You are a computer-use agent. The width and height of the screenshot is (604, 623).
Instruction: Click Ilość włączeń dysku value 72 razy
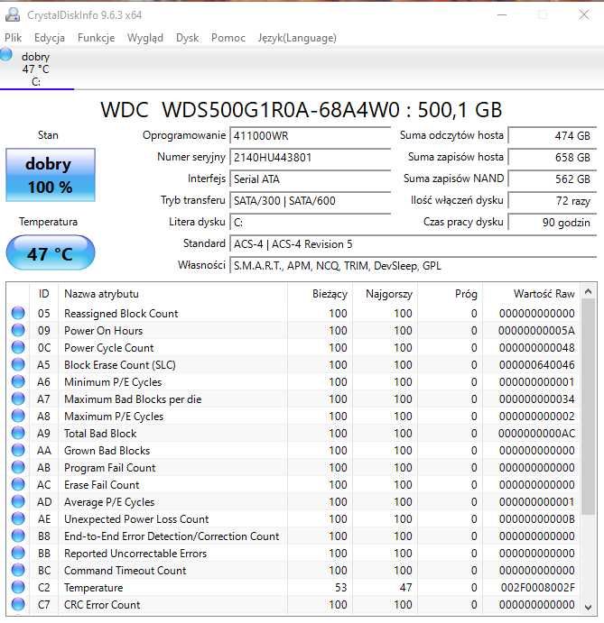553,201
